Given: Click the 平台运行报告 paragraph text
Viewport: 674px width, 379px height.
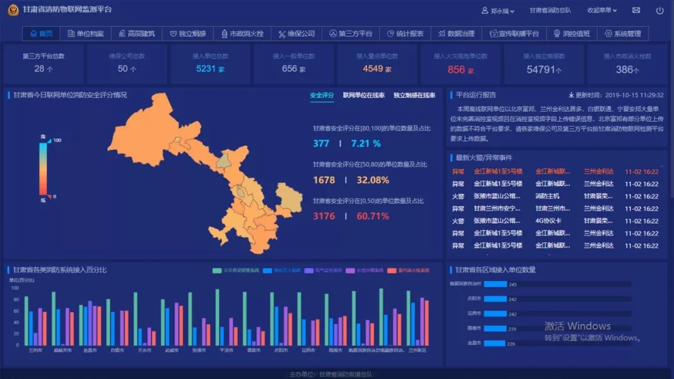Looking at the screenshot, I should point(557,124).
